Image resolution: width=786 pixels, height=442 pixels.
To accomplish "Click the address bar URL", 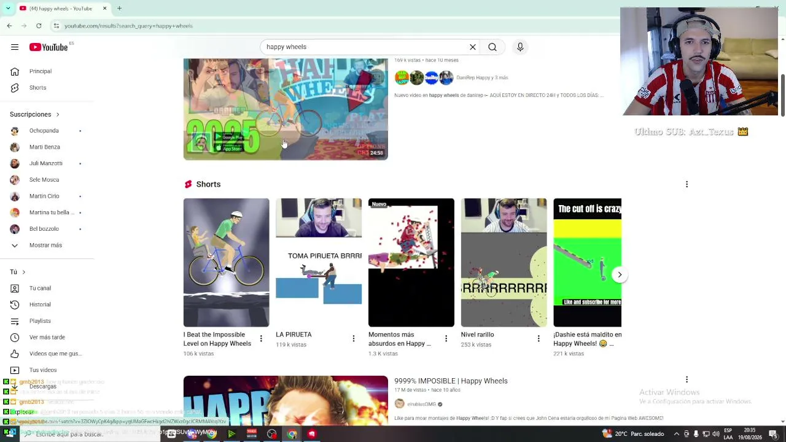I will point(129,26).
